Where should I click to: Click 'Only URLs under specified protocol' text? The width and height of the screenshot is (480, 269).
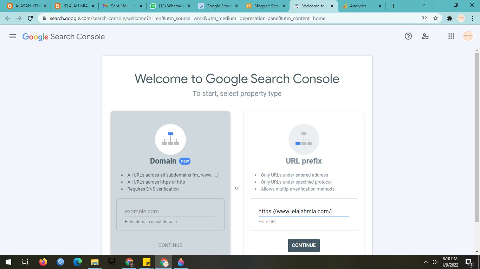(296, 182)
